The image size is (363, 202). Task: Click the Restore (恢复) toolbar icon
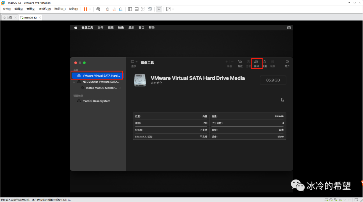[265, 62]
